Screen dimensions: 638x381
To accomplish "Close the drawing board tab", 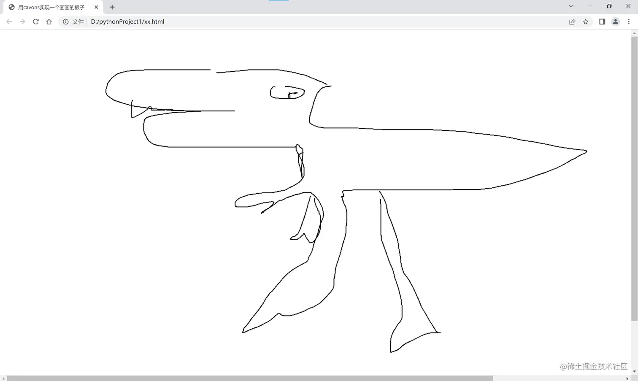I will (96, 7).
